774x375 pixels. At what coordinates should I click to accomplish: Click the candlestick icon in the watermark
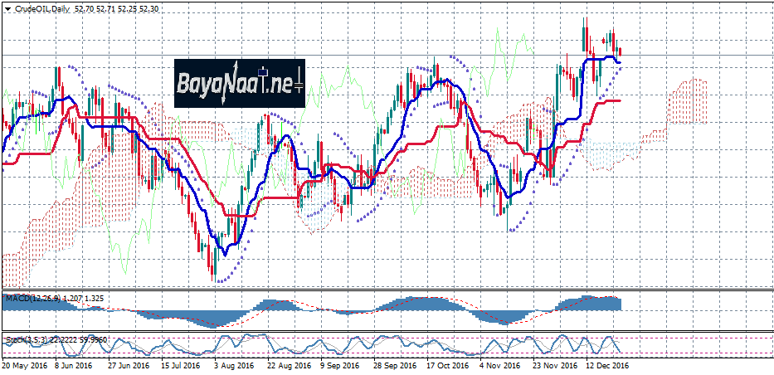(x=263, y=73)
